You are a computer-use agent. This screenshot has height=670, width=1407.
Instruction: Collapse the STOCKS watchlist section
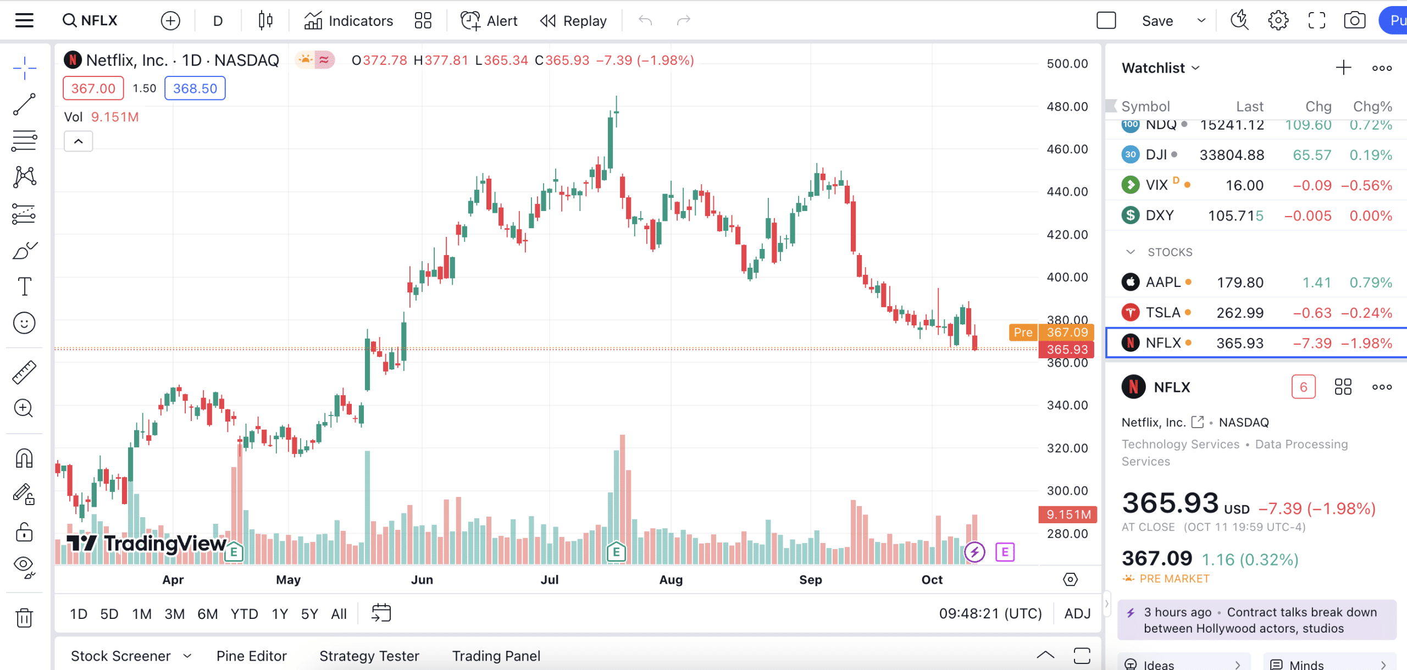click(x=1131, y=252)
